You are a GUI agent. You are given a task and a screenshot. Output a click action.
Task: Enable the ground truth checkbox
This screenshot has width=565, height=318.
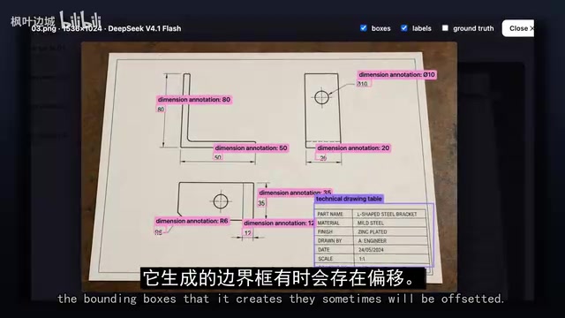pos(445,28)
